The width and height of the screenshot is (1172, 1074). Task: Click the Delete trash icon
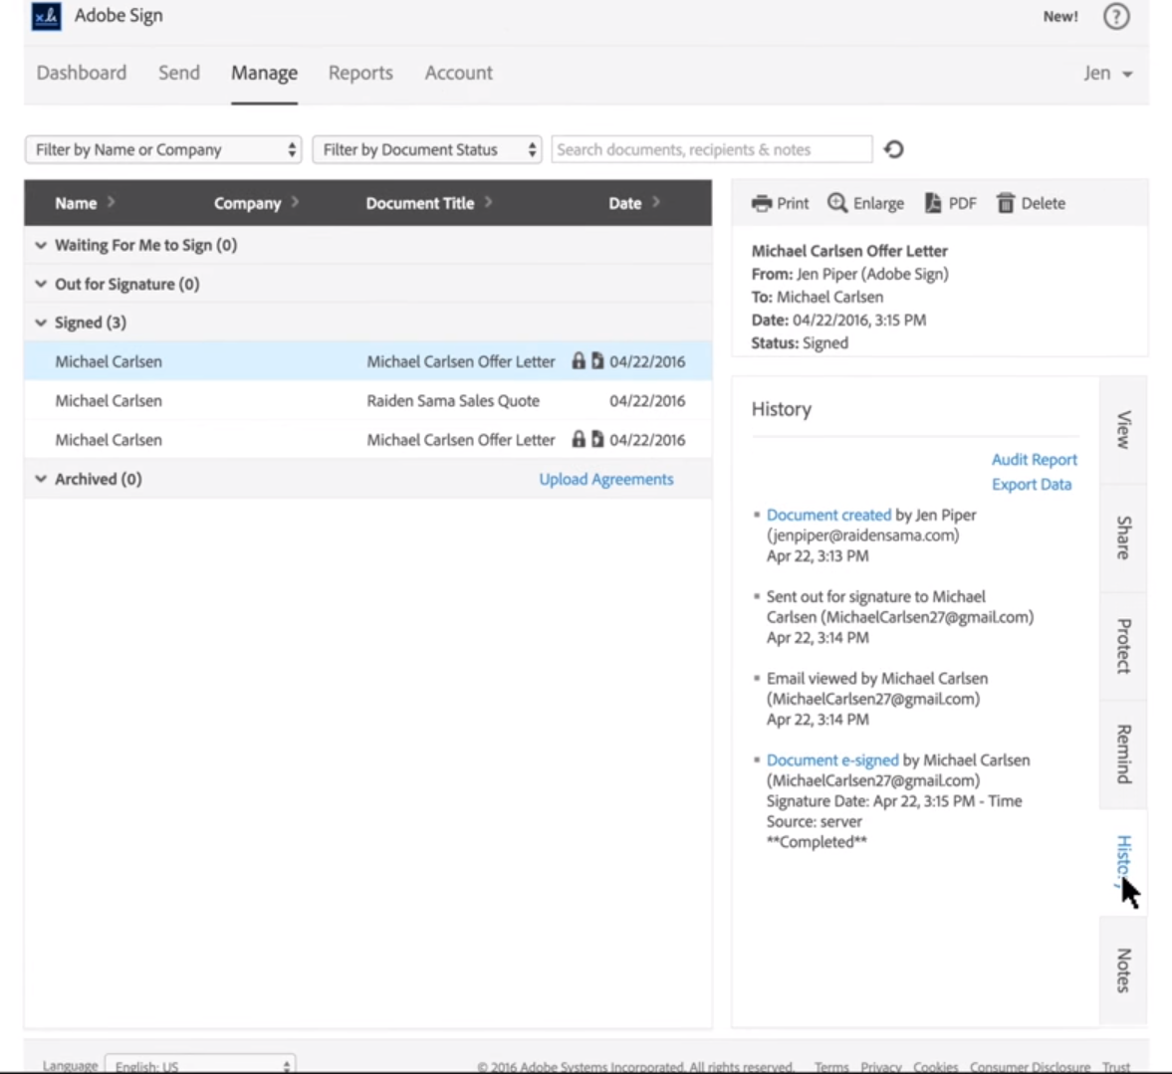point(1006,203)
